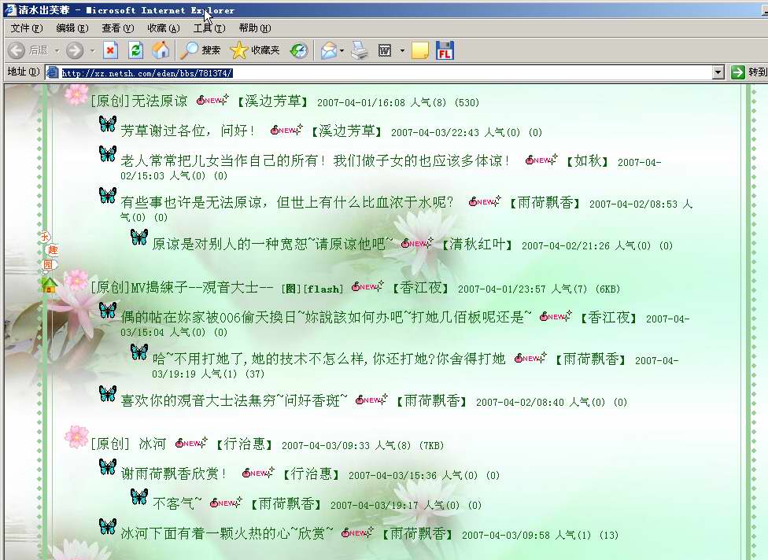
Task: Expand the Forward button history dropdown arrow
Action: [92, 50]
